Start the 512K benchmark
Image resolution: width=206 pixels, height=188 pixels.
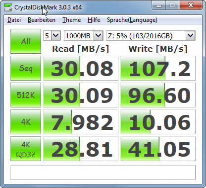pos(26,95)
